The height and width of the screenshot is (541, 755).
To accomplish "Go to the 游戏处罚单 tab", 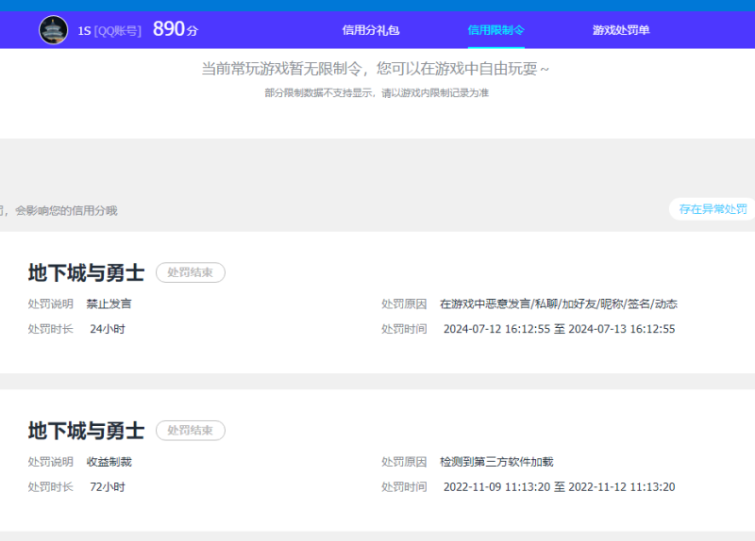I will [x=621, y=30].
